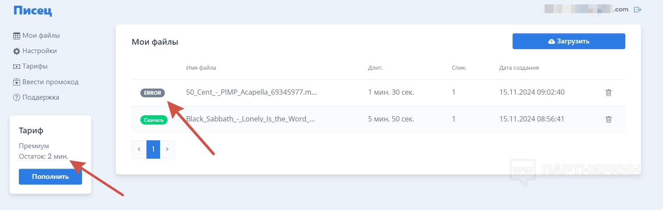Click the logout icon next to email
Screen dimensions: 663x210
pos(638,9)
